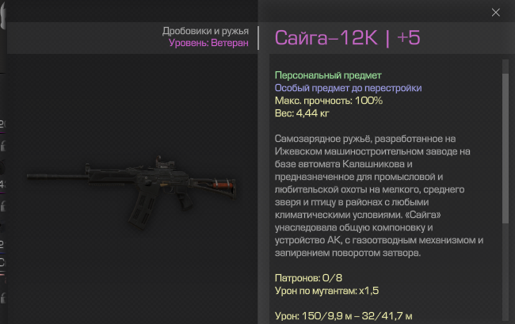Click the bottom padlock icon on left edge
This screenshot has width=515, height=324.
point(3,298)
